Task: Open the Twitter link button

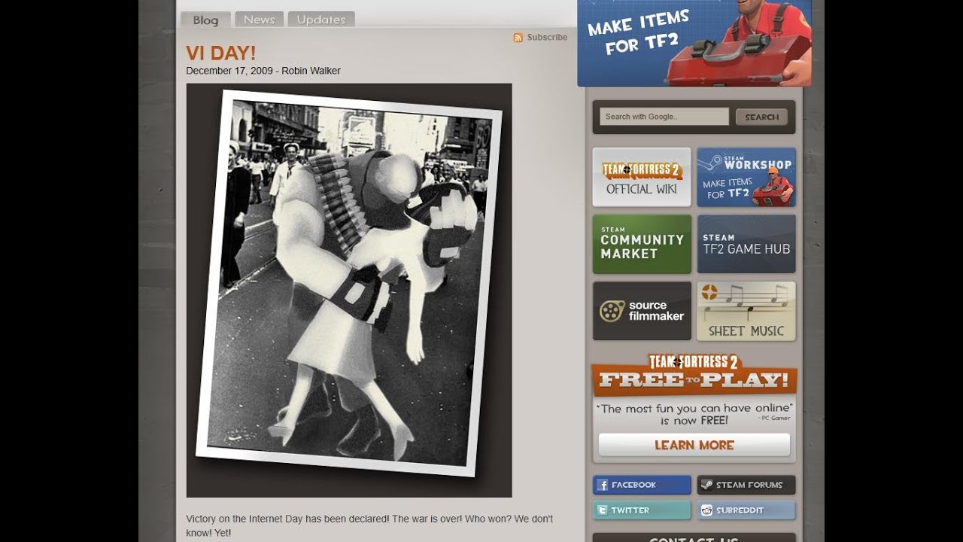Action: point(642,510)
